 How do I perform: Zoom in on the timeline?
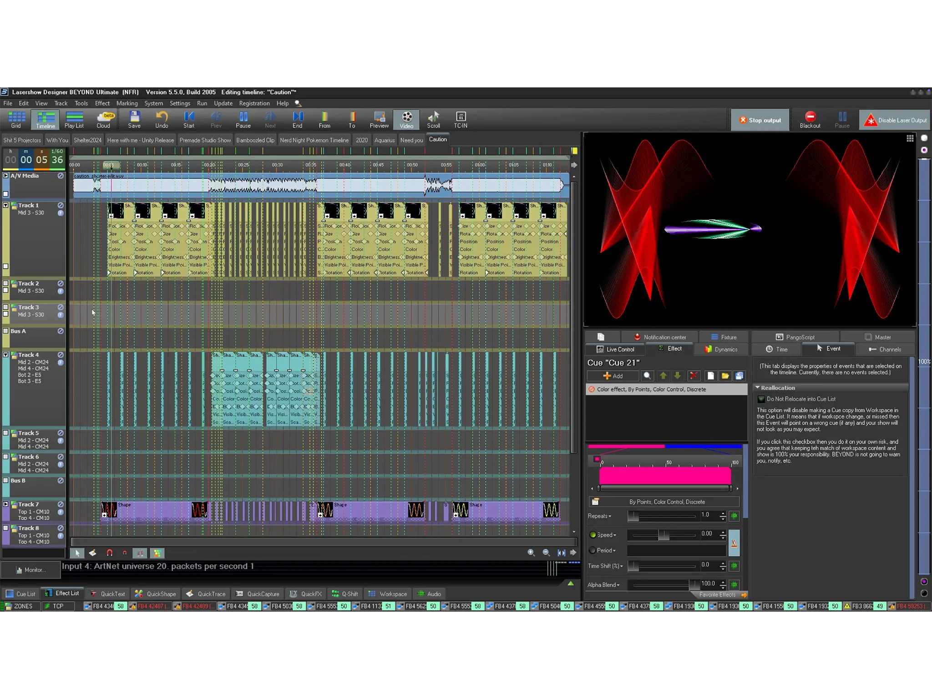pyautogui.click(x=531, y=552)
